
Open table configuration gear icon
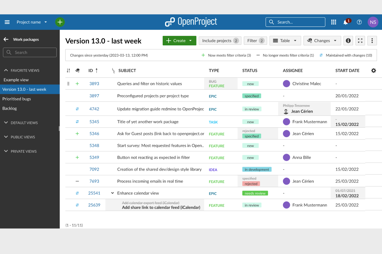373,71
